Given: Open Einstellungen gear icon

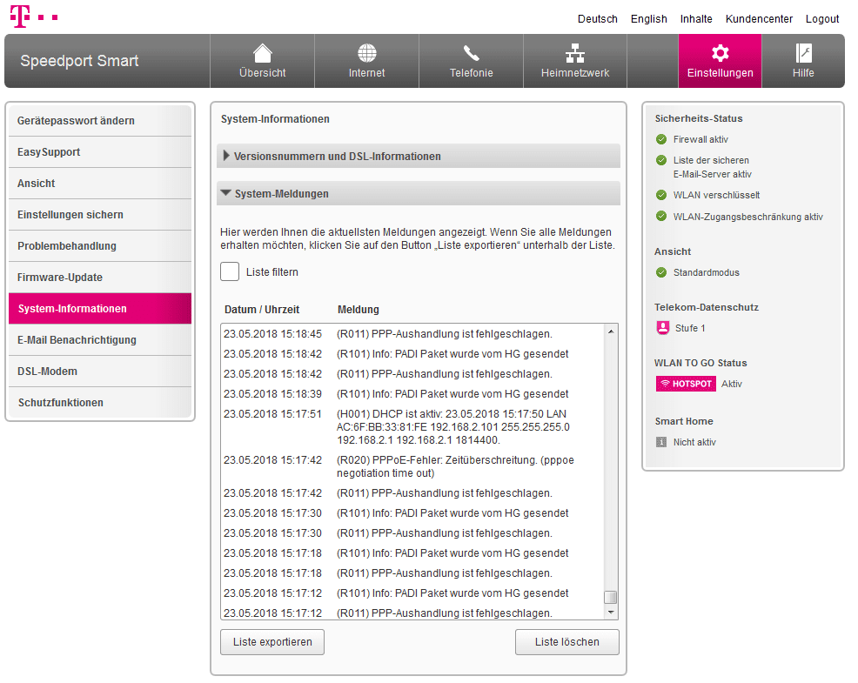Looking at the screenshot, I should pos(721,53).
